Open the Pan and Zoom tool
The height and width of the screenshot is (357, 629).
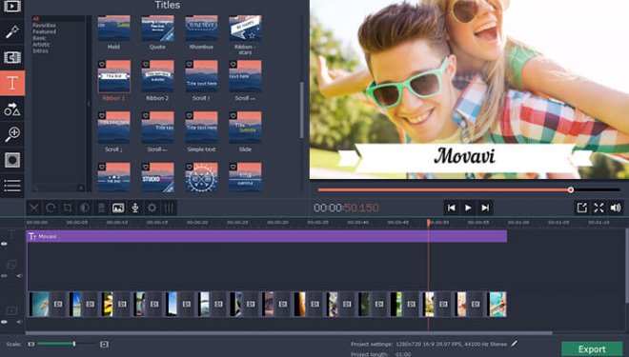(x=12, y=134)
